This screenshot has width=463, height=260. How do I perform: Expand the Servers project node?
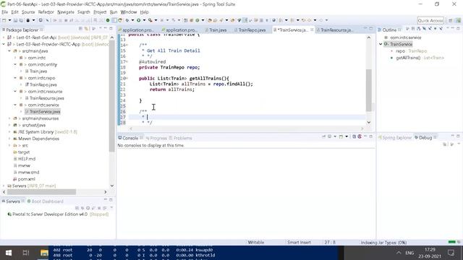(x=4, y=186)
